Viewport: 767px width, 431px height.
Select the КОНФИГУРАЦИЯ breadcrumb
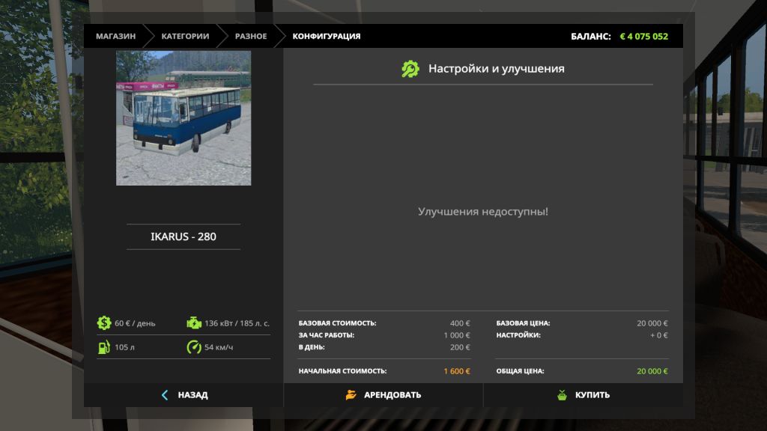pyautogui.click(x=326, y=36)
